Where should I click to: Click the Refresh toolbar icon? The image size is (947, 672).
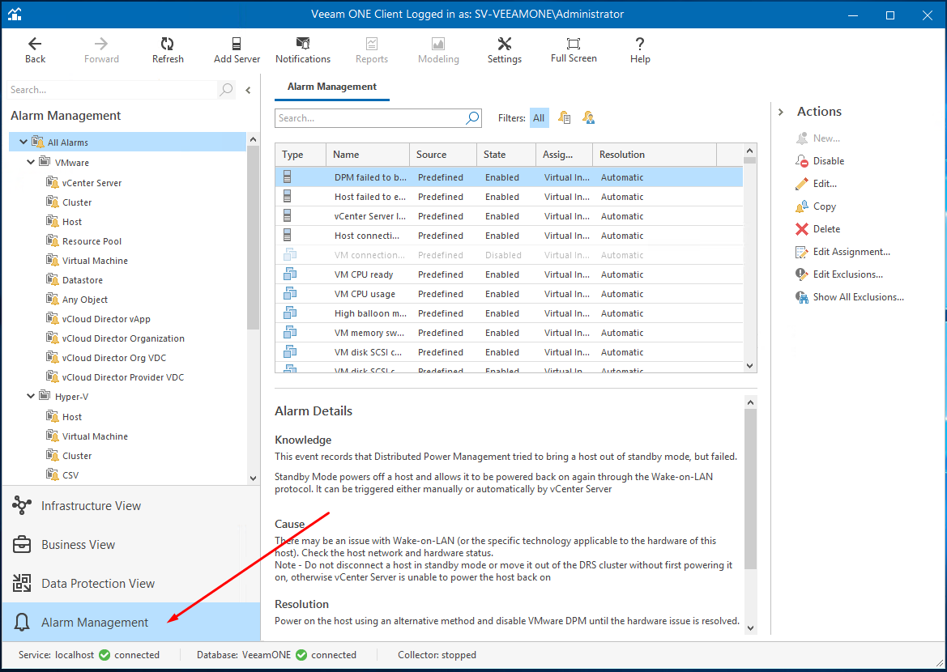tap(168, 45)
